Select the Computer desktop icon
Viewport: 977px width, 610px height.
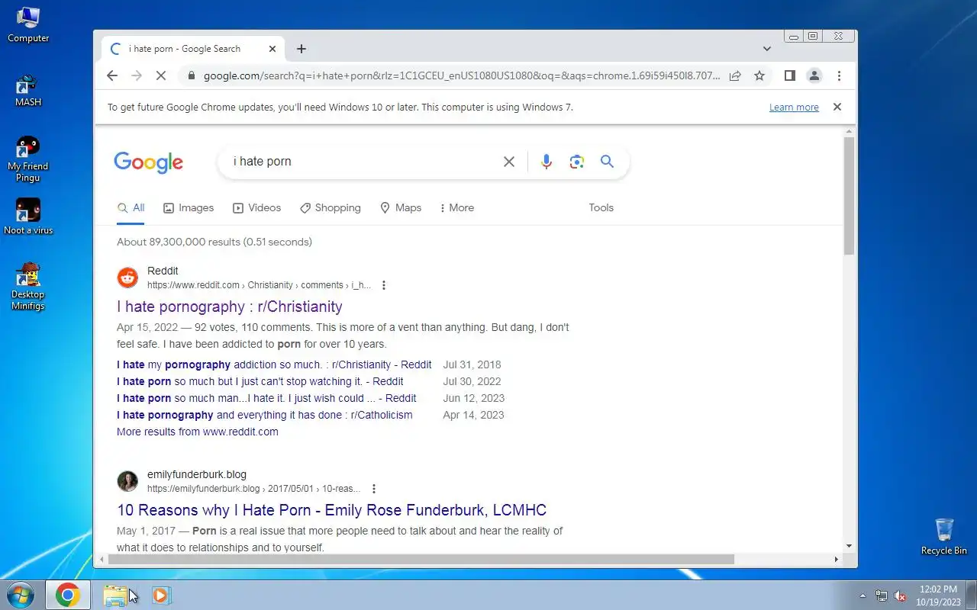pos(28,24)
